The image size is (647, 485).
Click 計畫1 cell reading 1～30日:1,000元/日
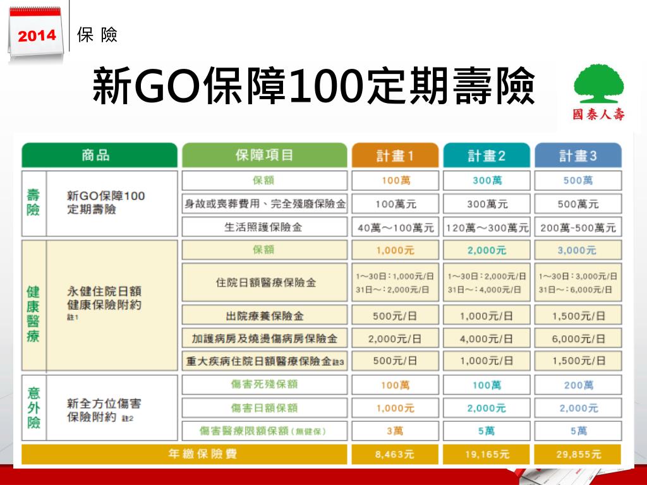coord(395,282)
